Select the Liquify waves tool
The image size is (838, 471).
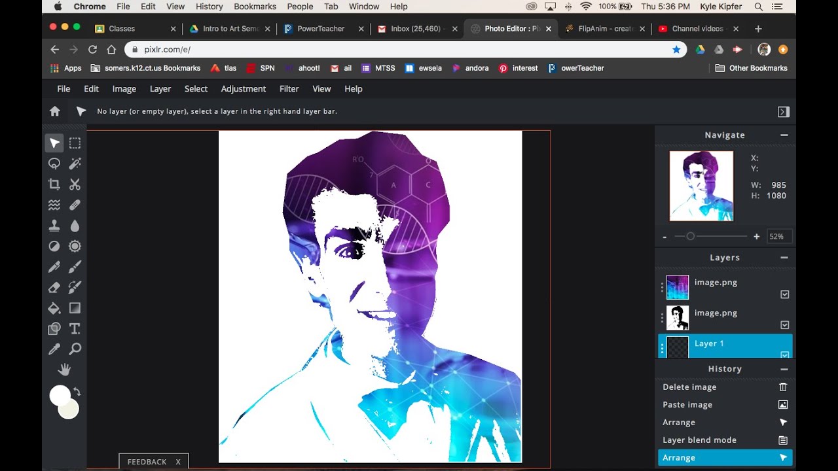tap(54, 205)
